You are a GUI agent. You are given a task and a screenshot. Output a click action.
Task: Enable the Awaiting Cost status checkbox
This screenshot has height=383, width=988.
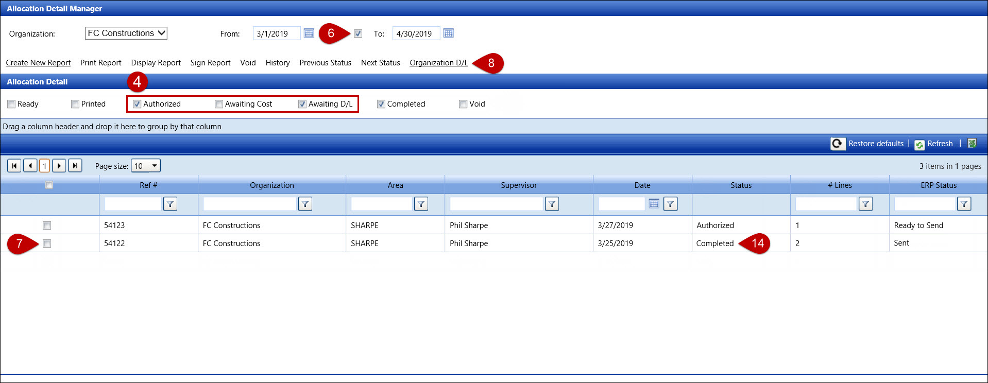coord(219,105)
